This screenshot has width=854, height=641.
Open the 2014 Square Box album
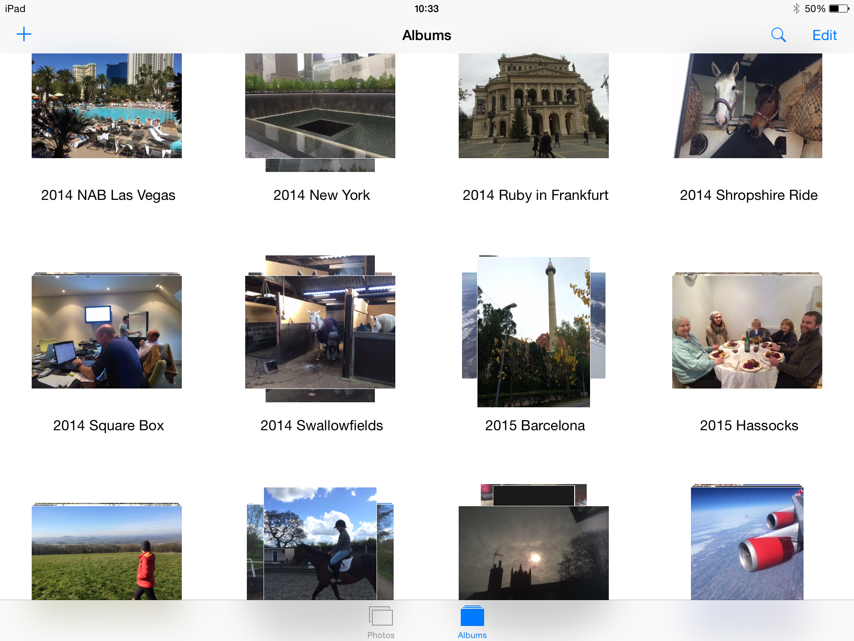tap(107, 332)
